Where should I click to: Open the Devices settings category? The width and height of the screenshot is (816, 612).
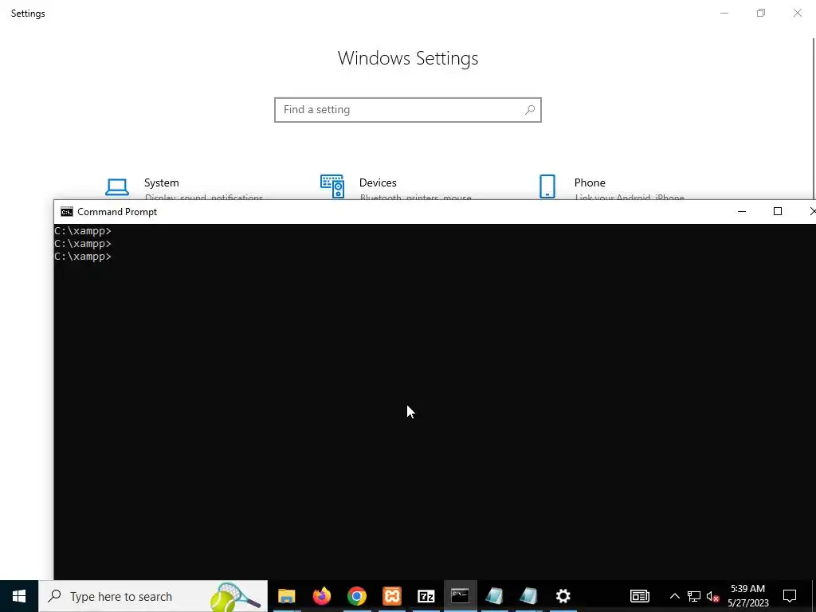(395, 187)
